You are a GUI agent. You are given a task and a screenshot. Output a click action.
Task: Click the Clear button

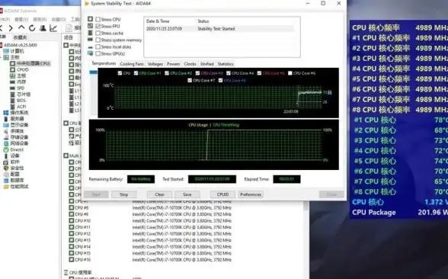tap(159, 194)
